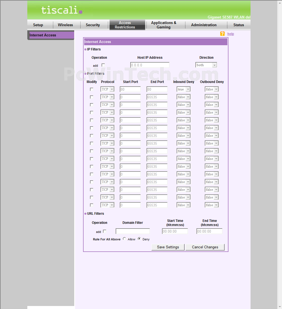Check Modify box for the port 80 row
The height and width of the screenshot is (309, 282).
click(92, 89)
